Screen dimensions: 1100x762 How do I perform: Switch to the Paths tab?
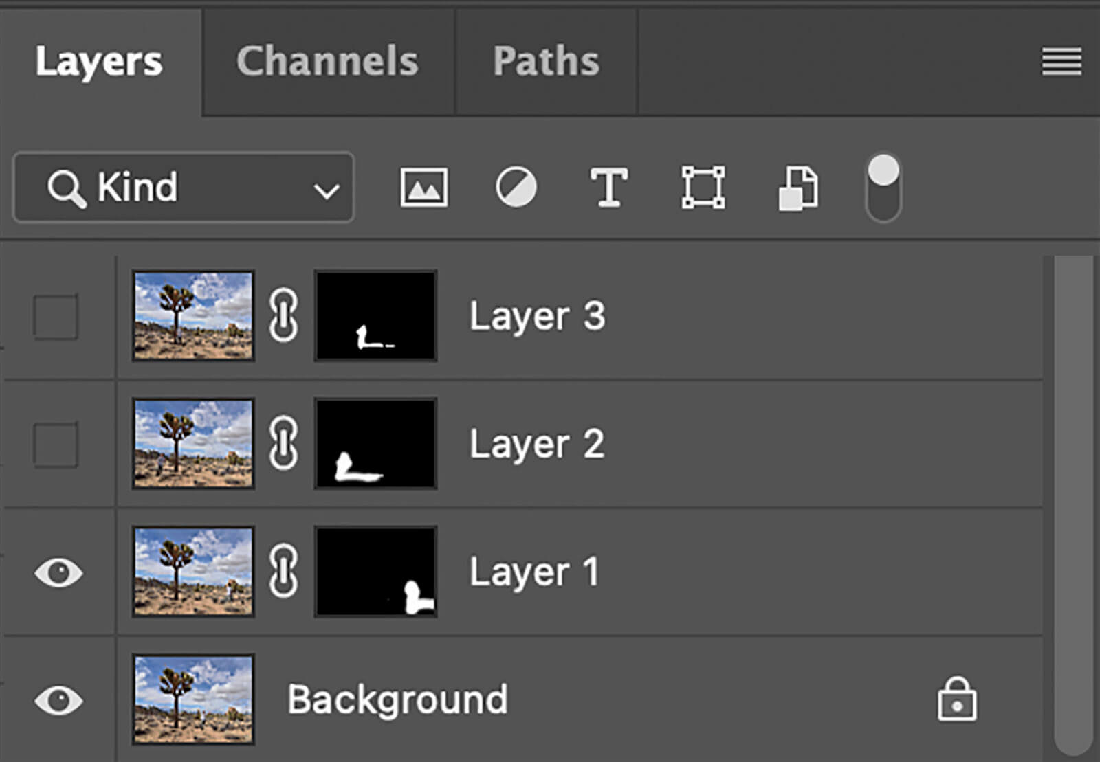(x=546, y=62)
